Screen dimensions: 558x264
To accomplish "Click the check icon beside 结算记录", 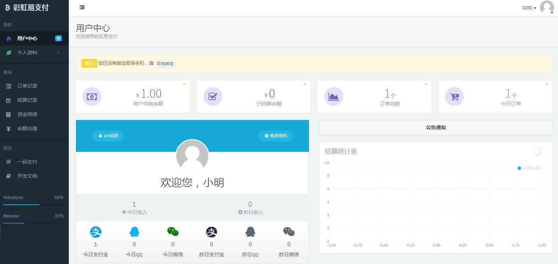I will click(9, 100).
